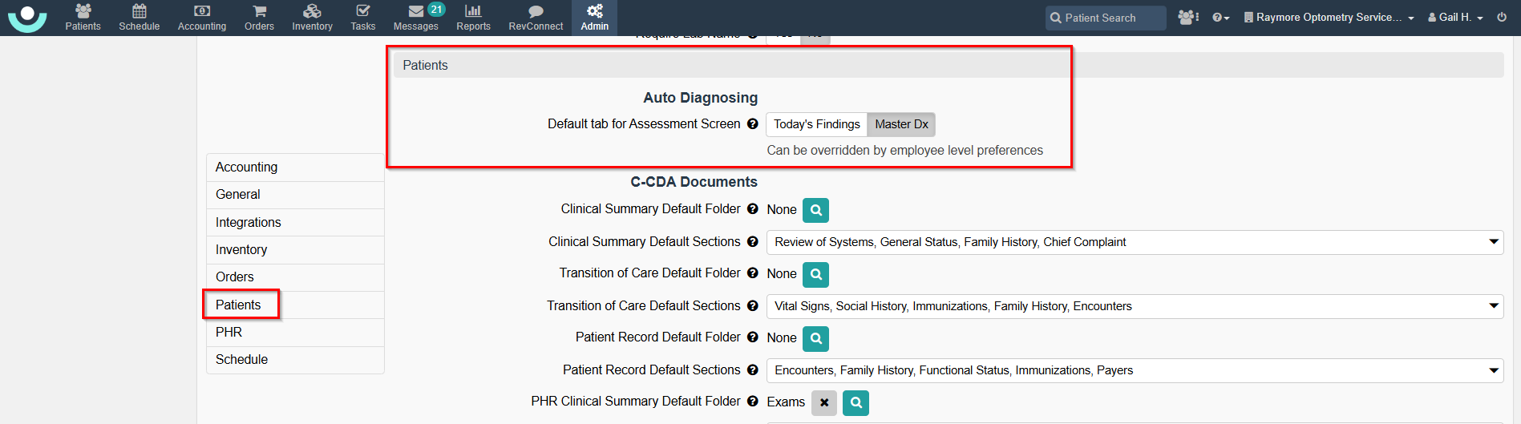Screen dimensions: 1521x424
Task: Go to PHR settings section
Action: pyautogui.click(x=229, y=332)
